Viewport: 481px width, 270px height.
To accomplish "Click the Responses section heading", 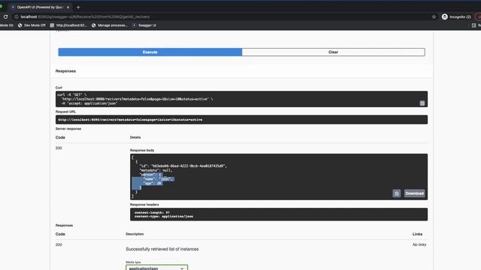I will pyautogui.click(x=65, y=71).
